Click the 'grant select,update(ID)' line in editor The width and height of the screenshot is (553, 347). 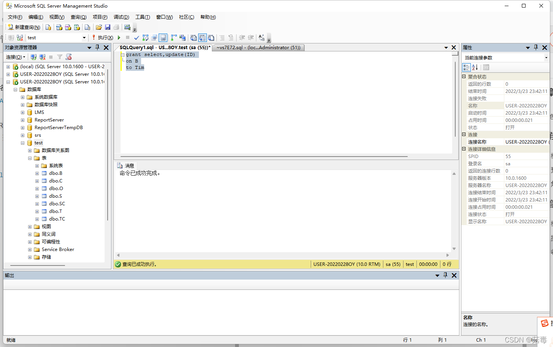(160, 54)
